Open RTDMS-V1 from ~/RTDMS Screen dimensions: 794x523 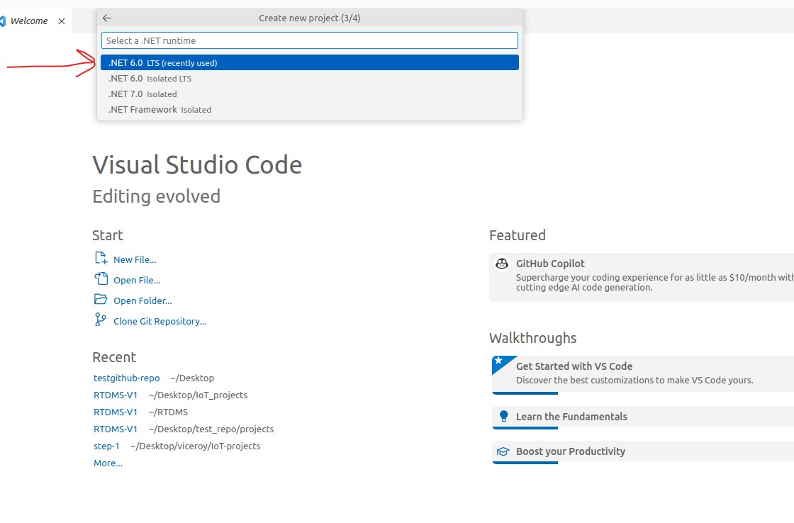[x=116, y=412]
